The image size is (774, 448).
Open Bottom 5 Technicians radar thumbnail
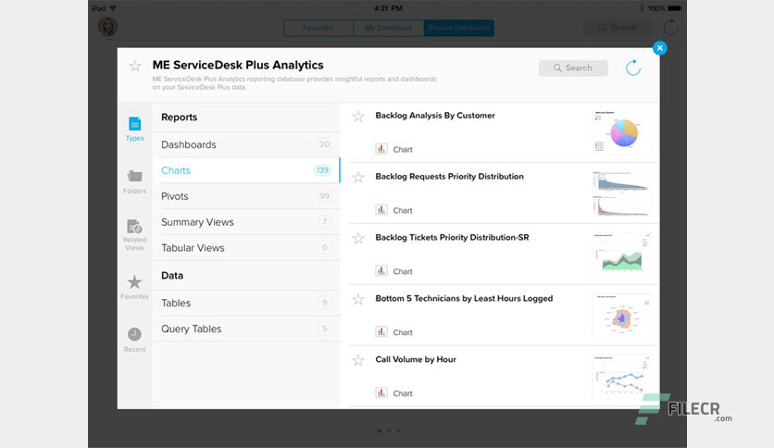click(621, 315)
